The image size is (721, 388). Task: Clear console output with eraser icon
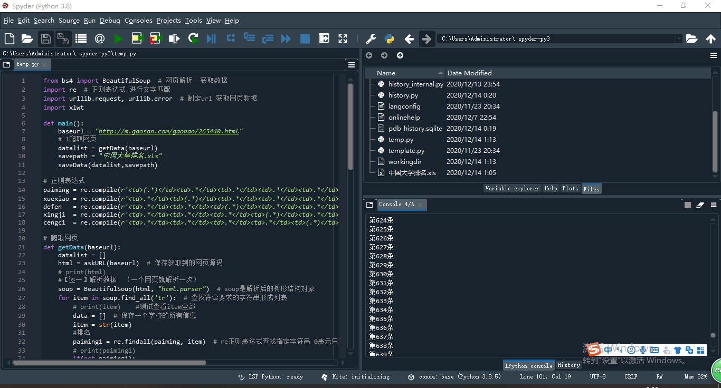point(700,205)
